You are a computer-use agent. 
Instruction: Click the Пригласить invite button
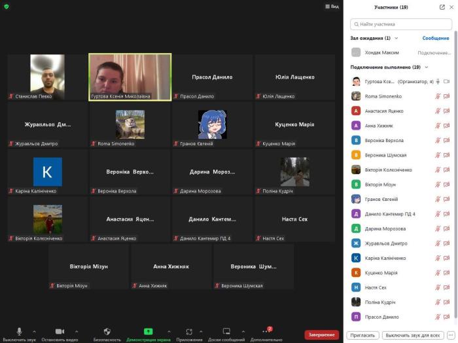point(362,335)
